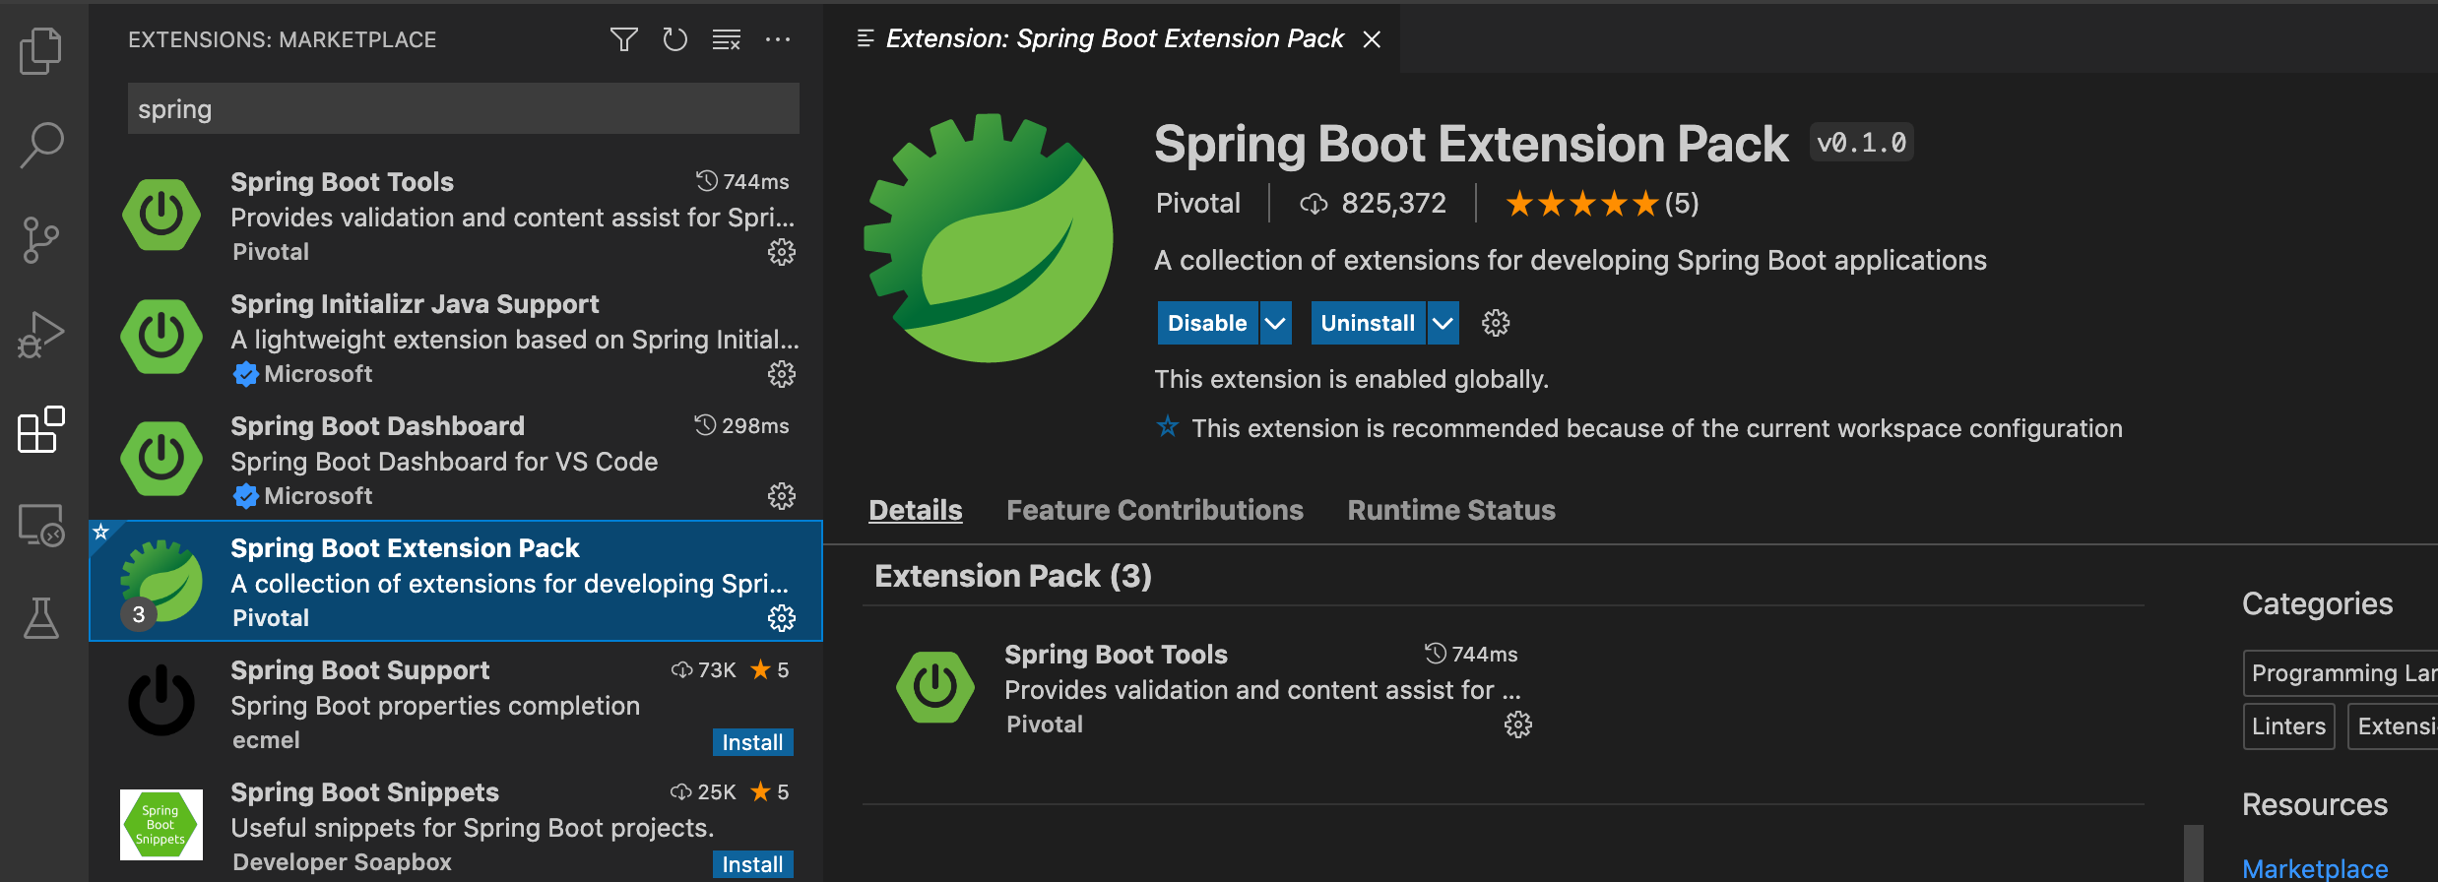Click Spring Boot Snippets extension icon

(x=161, y=825)
